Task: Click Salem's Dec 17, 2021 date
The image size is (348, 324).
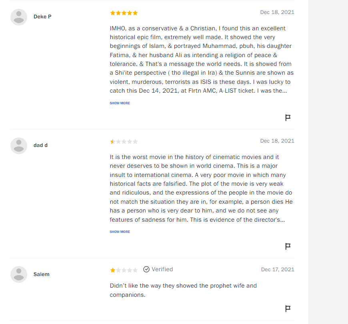Action: (278, 270)
